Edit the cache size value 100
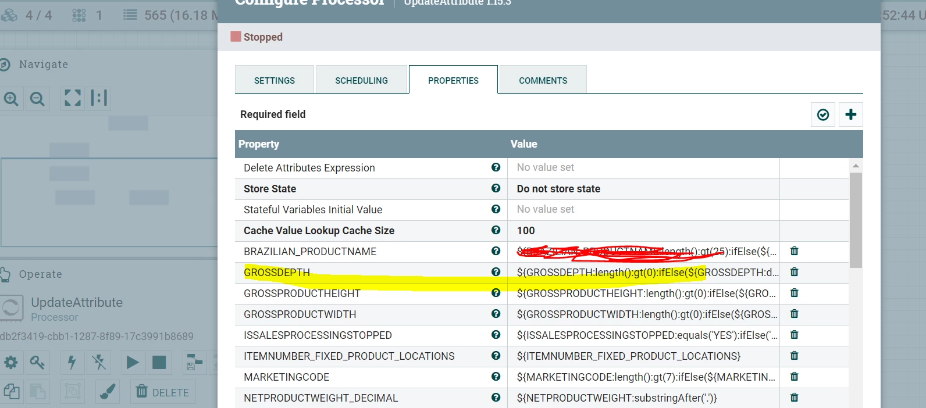Viewport: 926px width, 408px height. 643,231
